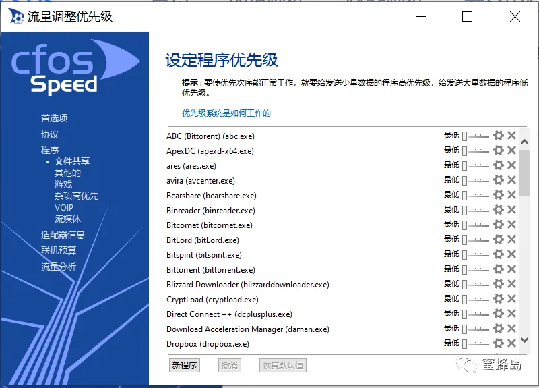Screen dimensions: 539x388
Task: Select ABC (Bittorent) (abc.exe) row text
Action: click(x=210, y=136)
